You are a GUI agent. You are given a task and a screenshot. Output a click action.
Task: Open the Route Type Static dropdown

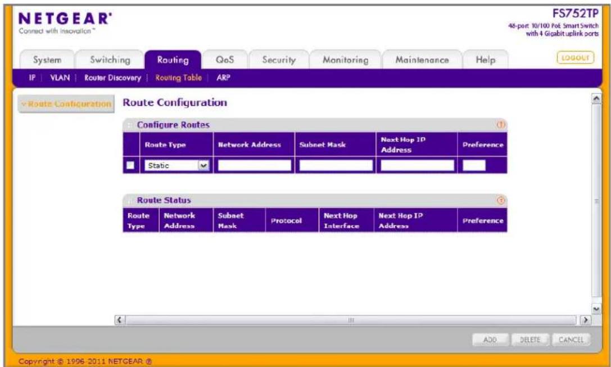pyautogui.click(x=177, y=166)
